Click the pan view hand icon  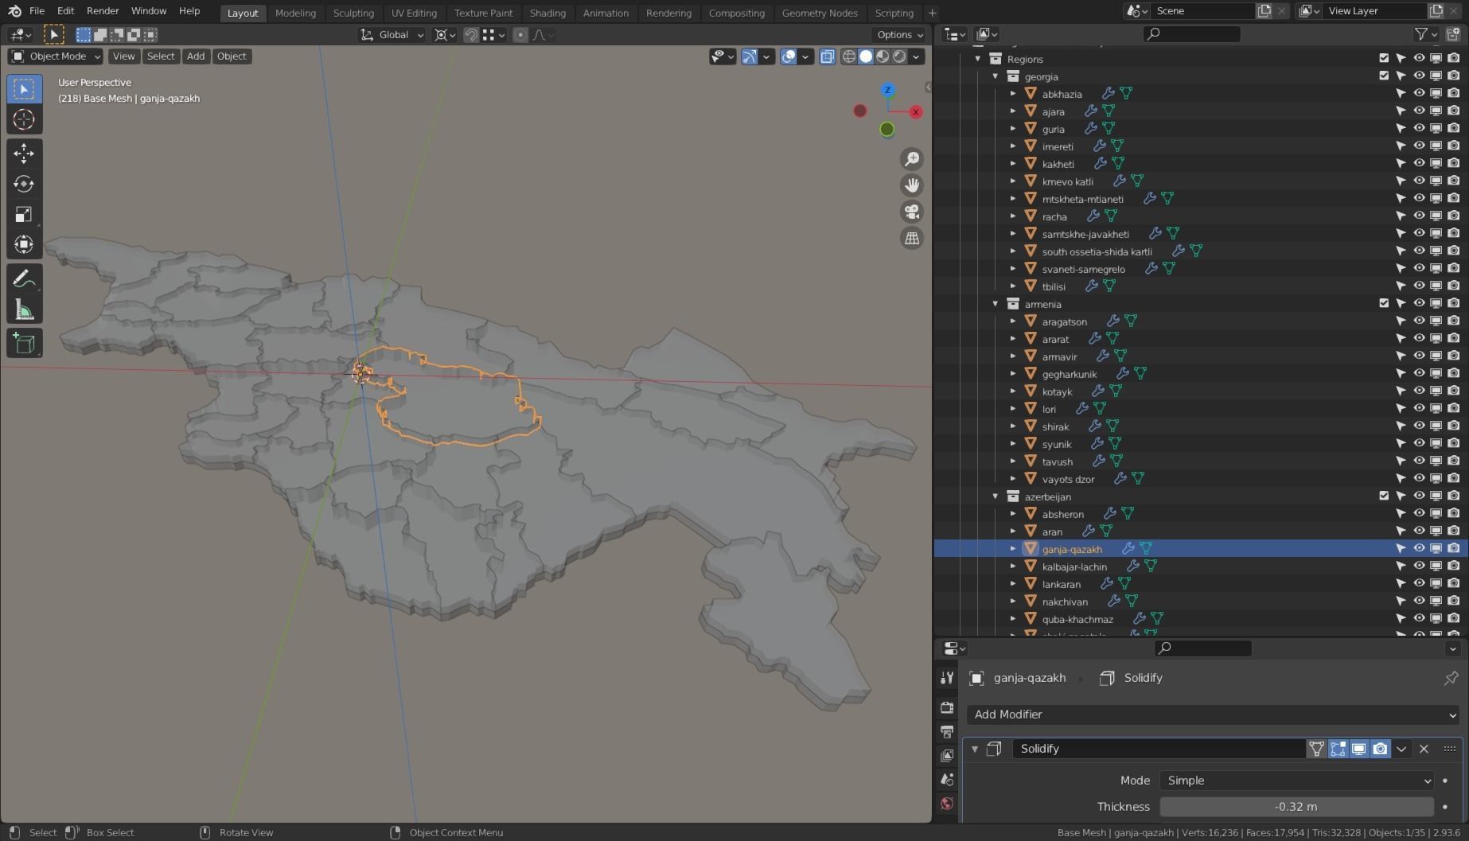click(x=912, y=185)
